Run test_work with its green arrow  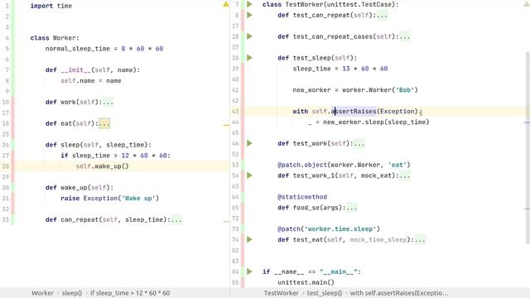[x=249, y=143]
